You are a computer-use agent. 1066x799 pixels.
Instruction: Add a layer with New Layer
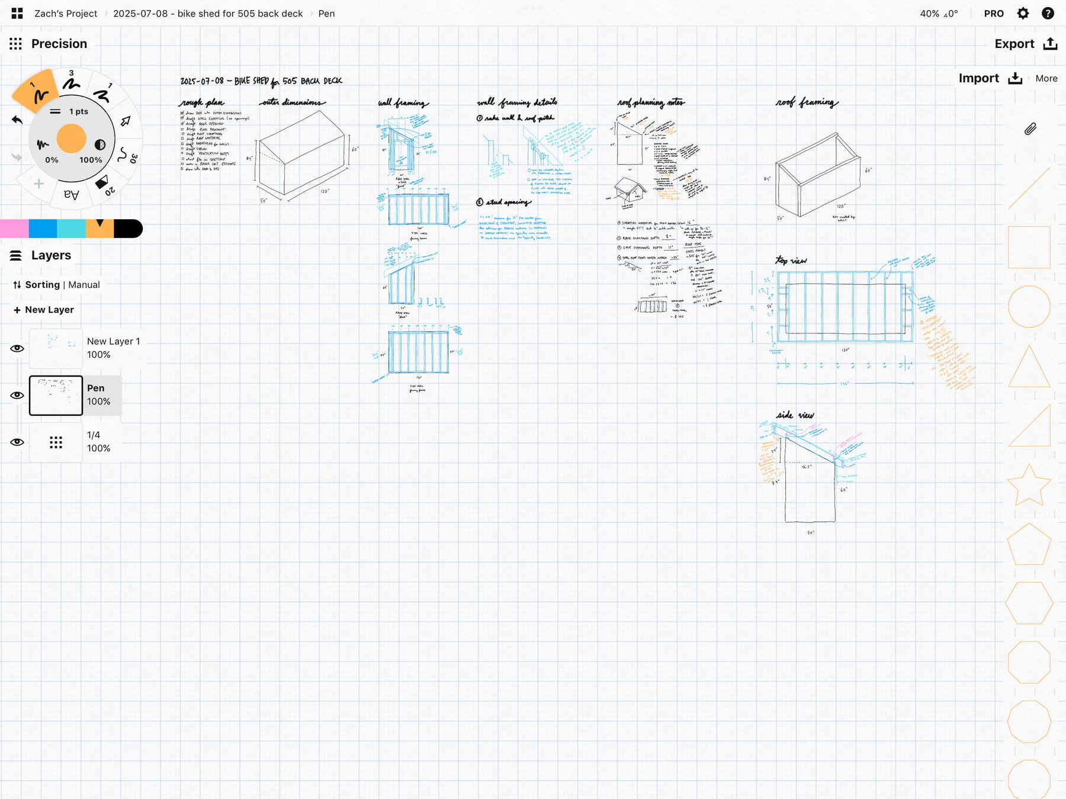coord(44,310)
